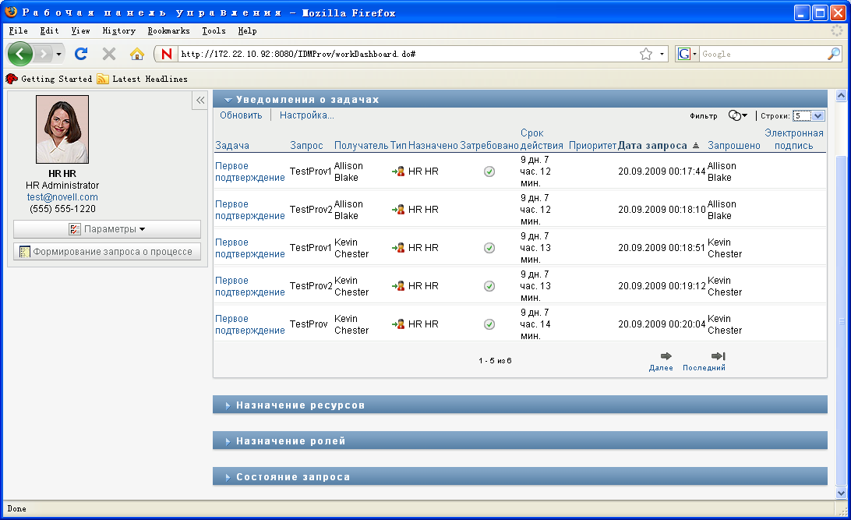Viewport: 851px width, 520px height.
Task: Click claimed checkmark in 00:19:12 row
Action: pos(489,286)
